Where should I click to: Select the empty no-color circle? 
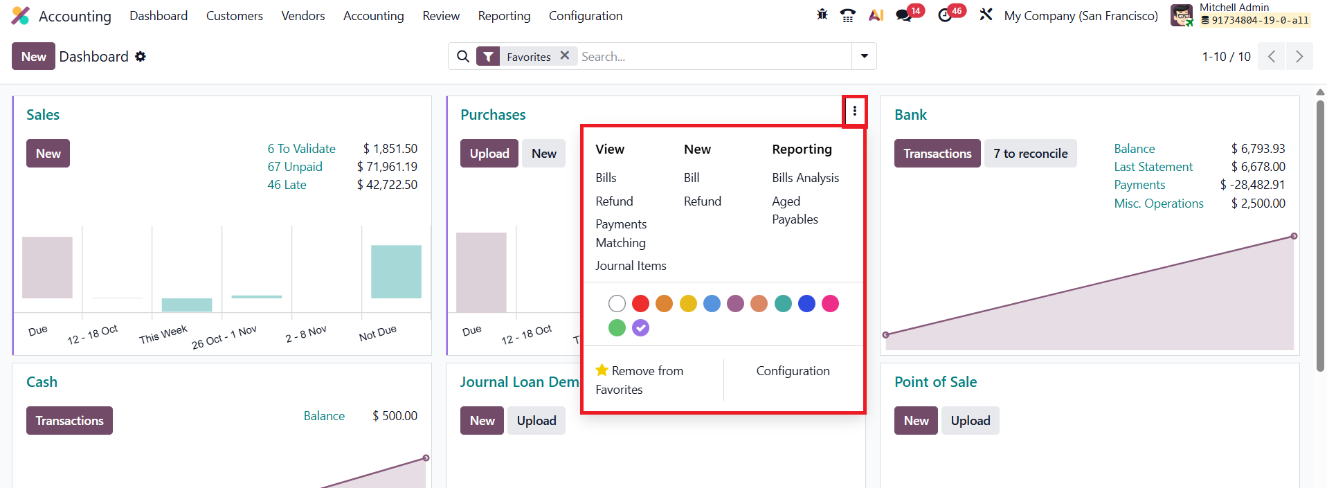tap(617, 303)
